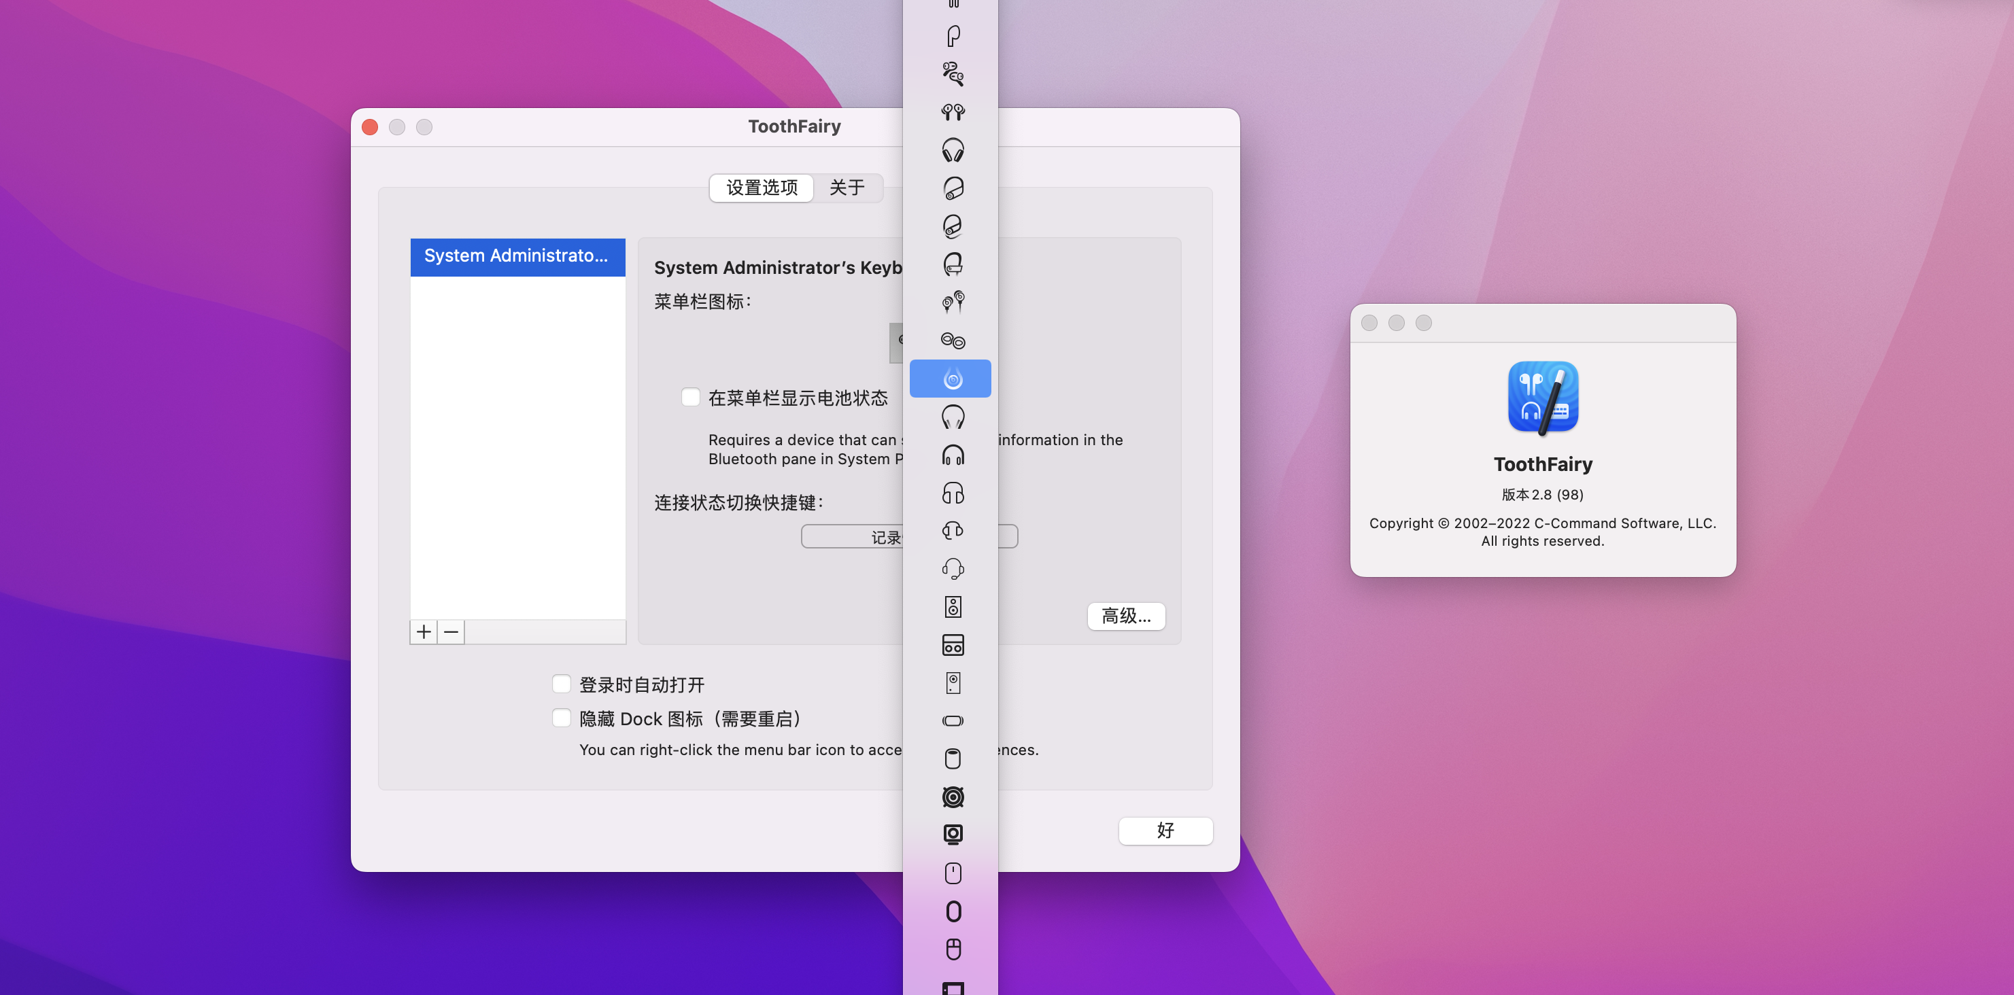Select the mouse icon with buttons and scroll wheel
The image size is (2014, 995).
pyautogui.click(x=953, y=949)
